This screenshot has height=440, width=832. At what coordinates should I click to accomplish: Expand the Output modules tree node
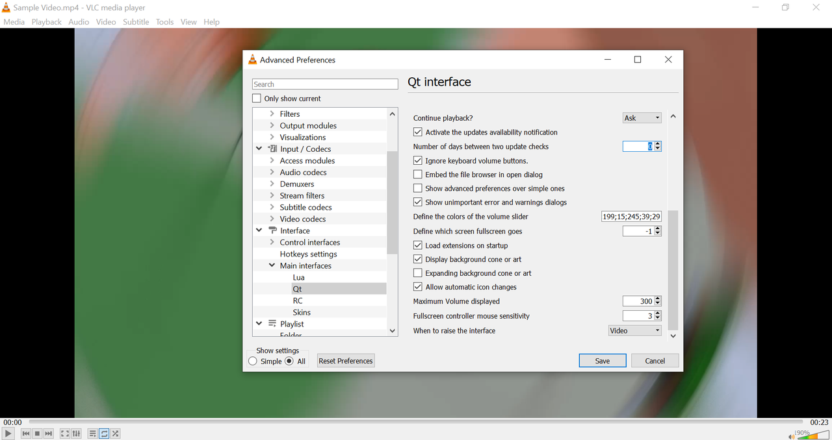coord(272,125)
